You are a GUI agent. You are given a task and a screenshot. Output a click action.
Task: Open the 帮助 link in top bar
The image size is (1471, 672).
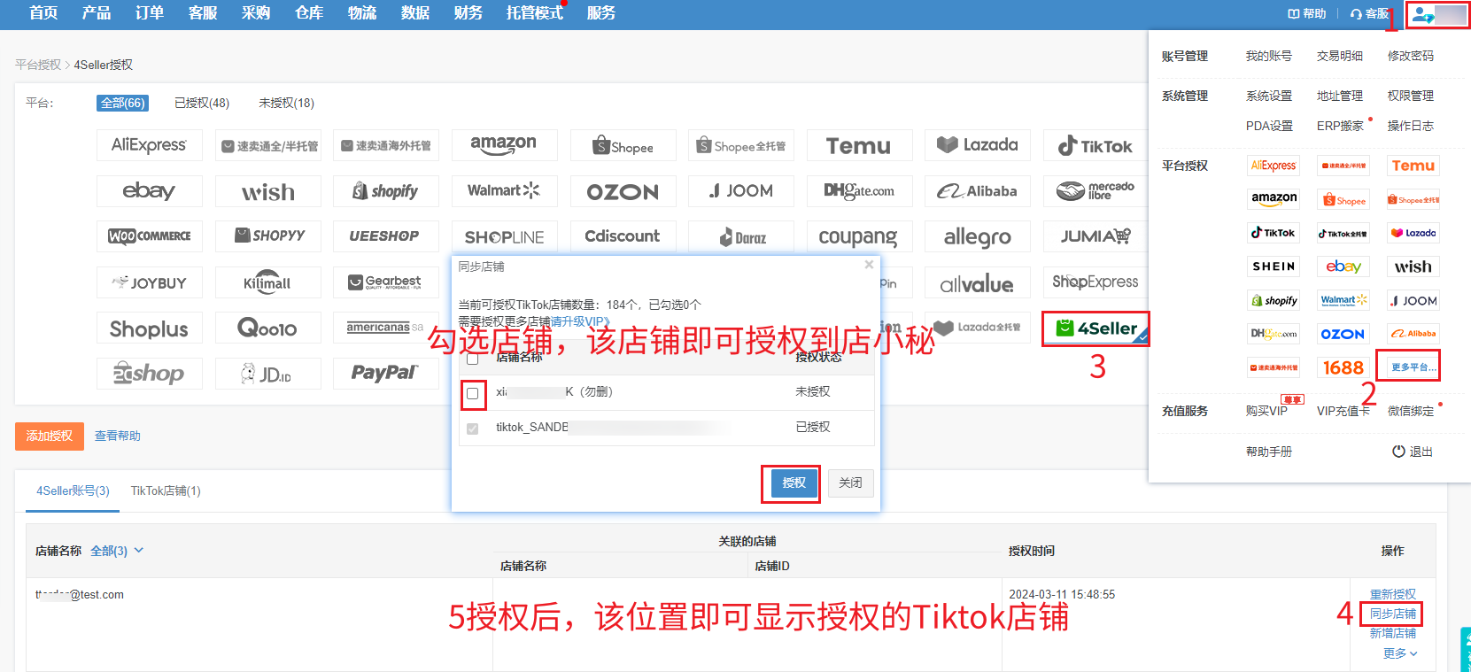(x=1307, y=13)
